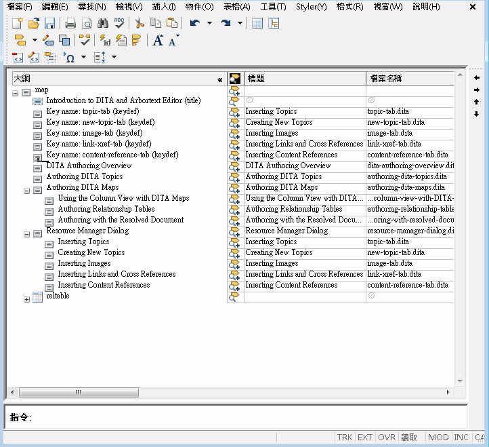The height and width of the screenshot is (447, 489).
Task: Click the lightning id icon
Action: click(105, 40)
